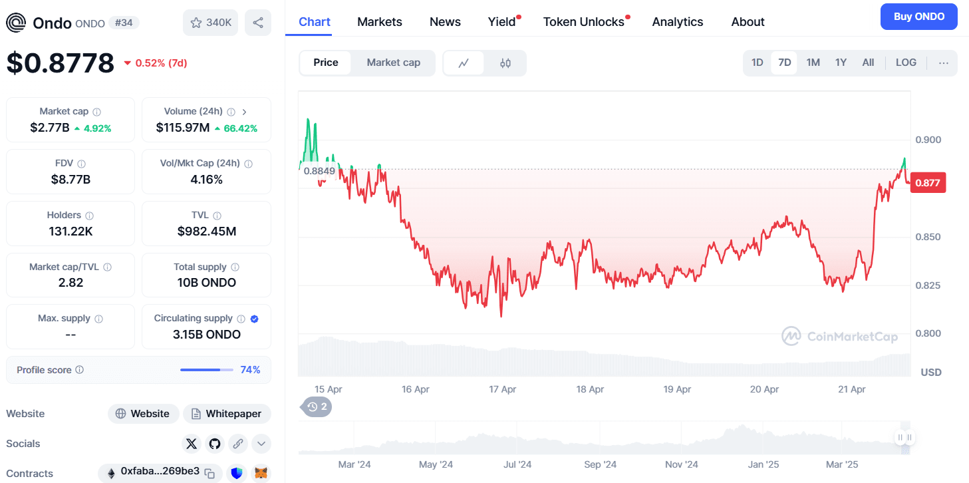Copy the contract address icon
Viewport: 969px width, 483px height.
pos(209,473)
